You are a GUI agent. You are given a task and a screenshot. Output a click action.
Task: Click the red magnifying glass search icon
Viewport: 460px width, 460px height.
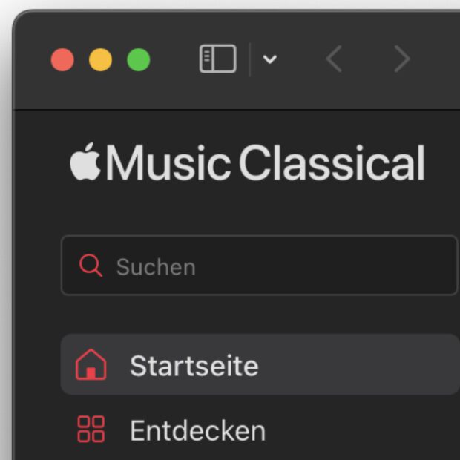tap(90, 266)
